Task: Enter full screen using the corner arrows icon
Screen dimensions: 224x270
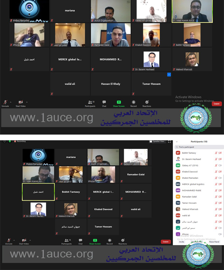Action: 170,141
